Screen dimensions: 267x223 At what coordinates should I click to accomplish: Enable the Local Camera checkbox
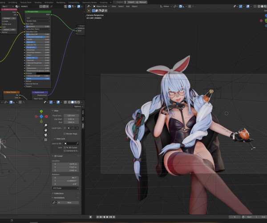(65, 128)
